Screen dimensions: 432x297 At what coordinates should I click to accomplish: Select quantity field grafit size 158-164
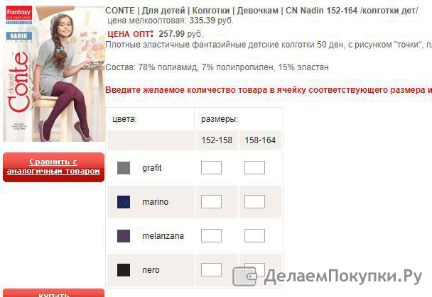(254, 167)
